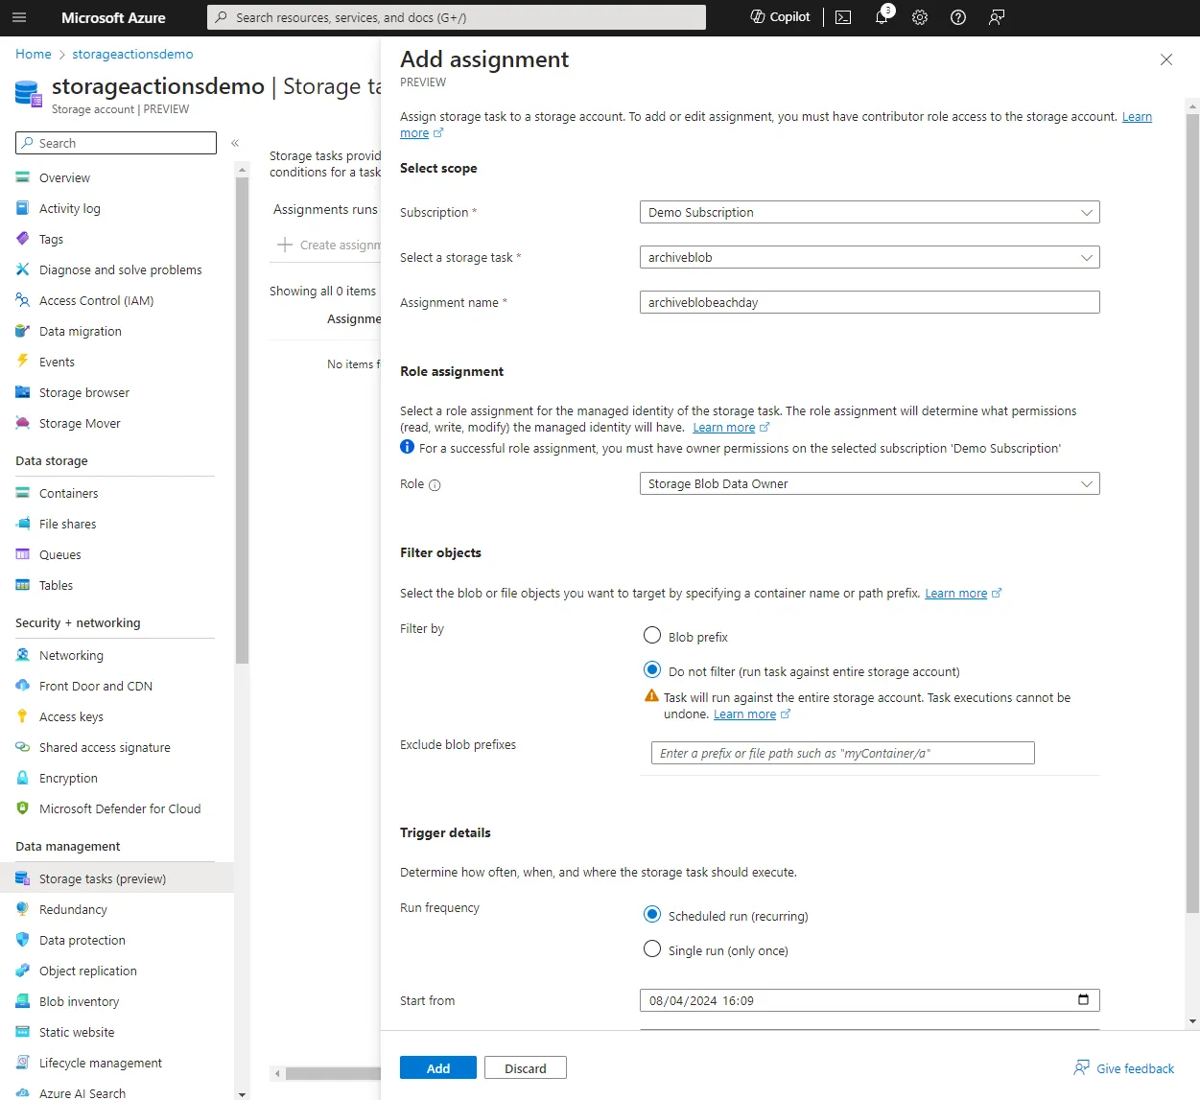Collapse the sidebar with double-chevron icon
This screenshot has width=1200, height=1100.
click(235, 143)
